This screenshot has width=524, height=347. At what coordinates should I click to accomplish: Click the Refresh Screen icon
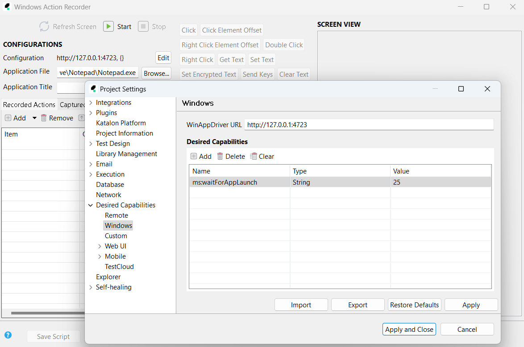tap(44, 26)
